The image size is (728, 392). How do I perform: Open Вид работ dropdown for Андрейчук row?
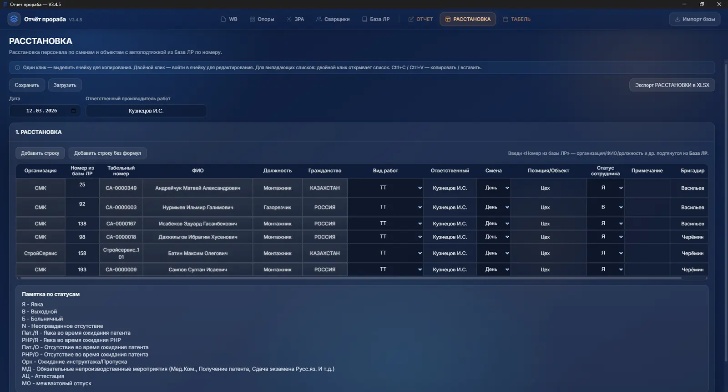tap(385, 188)
